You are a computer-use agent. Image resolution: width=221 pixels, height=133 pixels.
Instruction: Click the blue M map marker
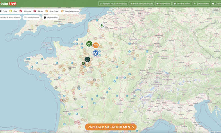[95, 53]
